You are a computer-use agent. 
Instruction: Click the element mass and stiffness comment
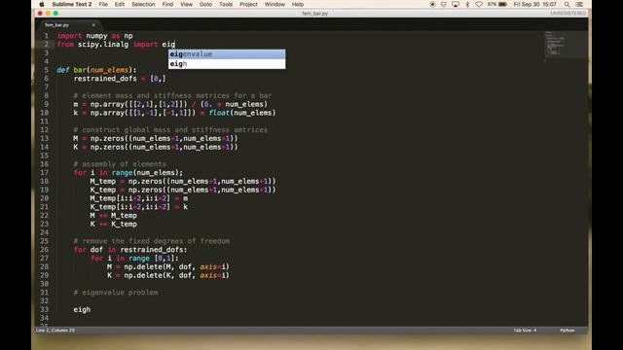click(x=172, y=95)
